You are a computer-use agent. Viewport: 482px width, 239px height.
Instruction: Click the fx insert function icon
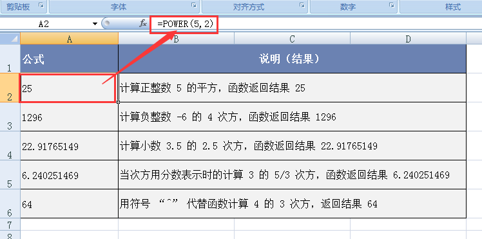coord(142,24)
